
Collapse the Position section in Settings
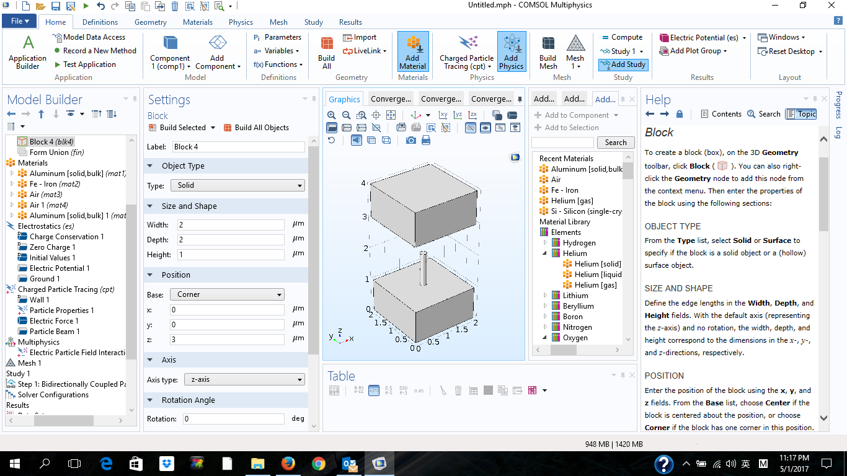[150, 275]
